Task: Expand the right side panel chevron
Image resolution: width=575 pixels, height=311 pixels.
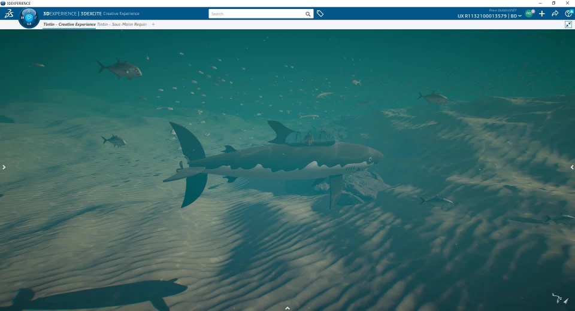Action: click(572, 167)
